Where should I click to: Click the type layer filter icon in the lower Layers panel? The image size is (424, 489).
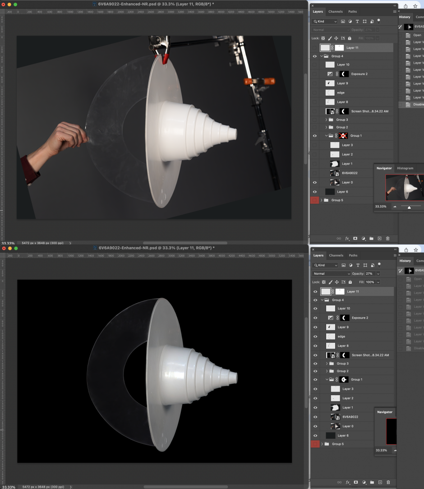click(x=358, y=265)
